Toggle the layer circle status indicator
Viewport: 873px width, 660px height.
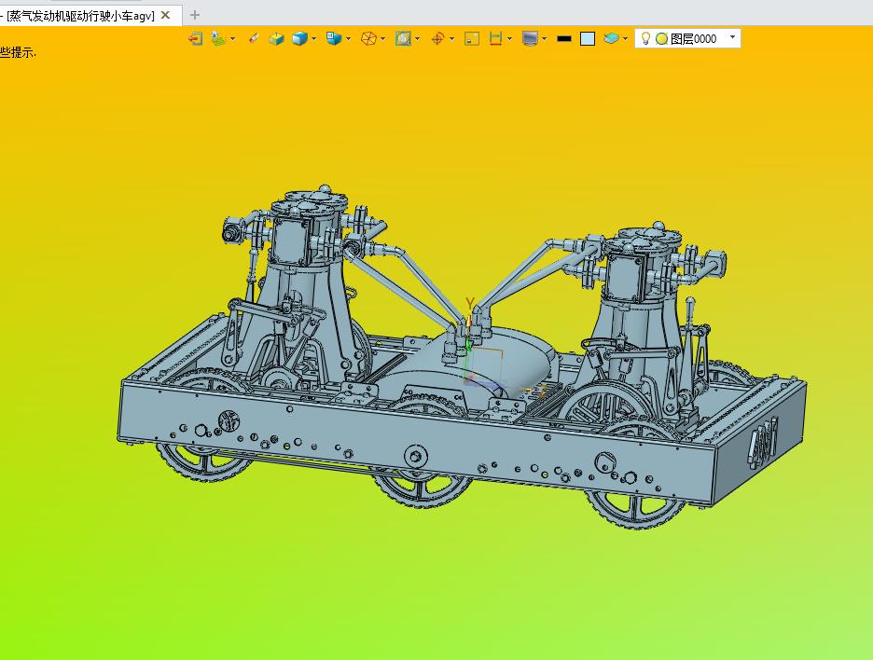(661, 38)
